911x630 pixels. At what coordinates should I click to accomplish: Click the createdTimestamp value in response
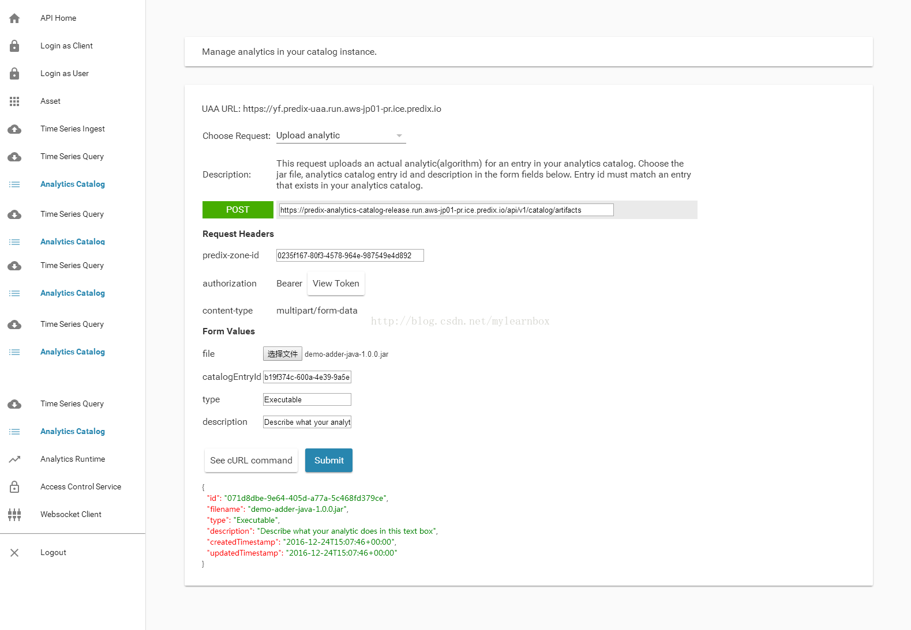click(339, 542)
